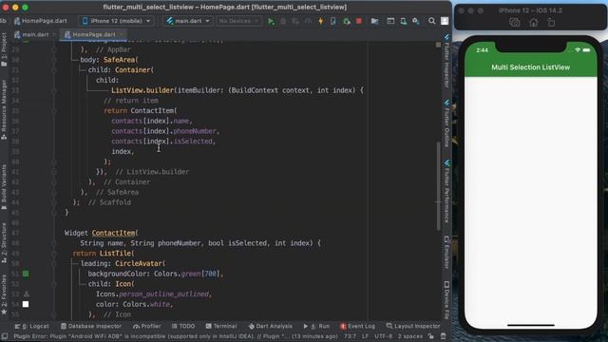Toggle read-only lock icon in status bar
The height and width of the screenshot is (342, 608).
coord(431,336)
